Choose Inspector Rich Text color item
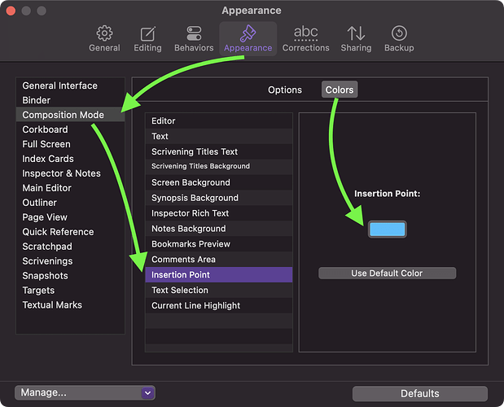The width and height of the screenshot is (504, 407). (219, 213)
